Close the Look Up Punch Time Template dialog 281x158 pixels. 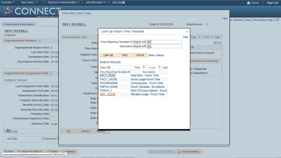[x=187, y=32]
